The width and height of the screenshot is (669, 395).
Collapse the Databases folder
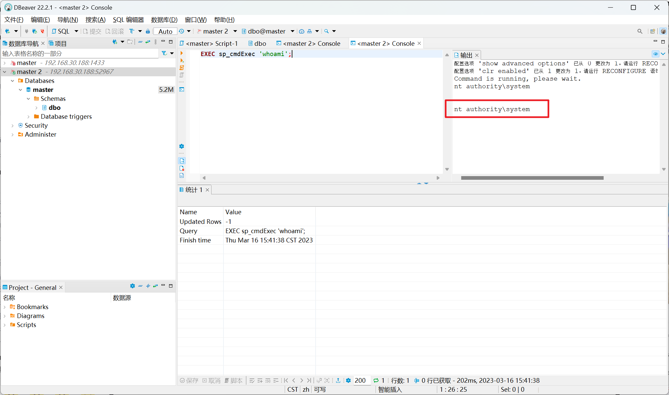13,81
